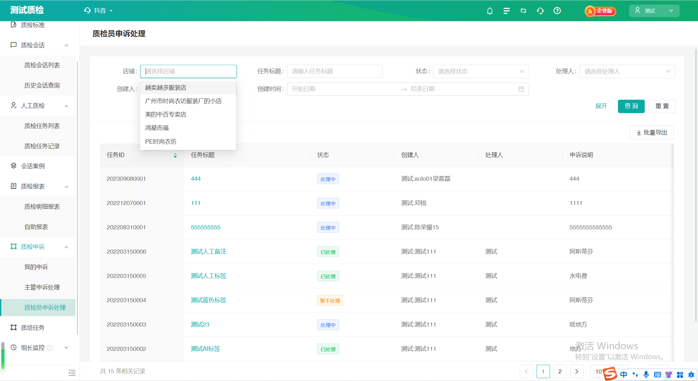The height and width of the screenshot is (381, 698).
Task: Select 美的中百专卖店 option
Action: pyautogui.click(x=188, y=115)
